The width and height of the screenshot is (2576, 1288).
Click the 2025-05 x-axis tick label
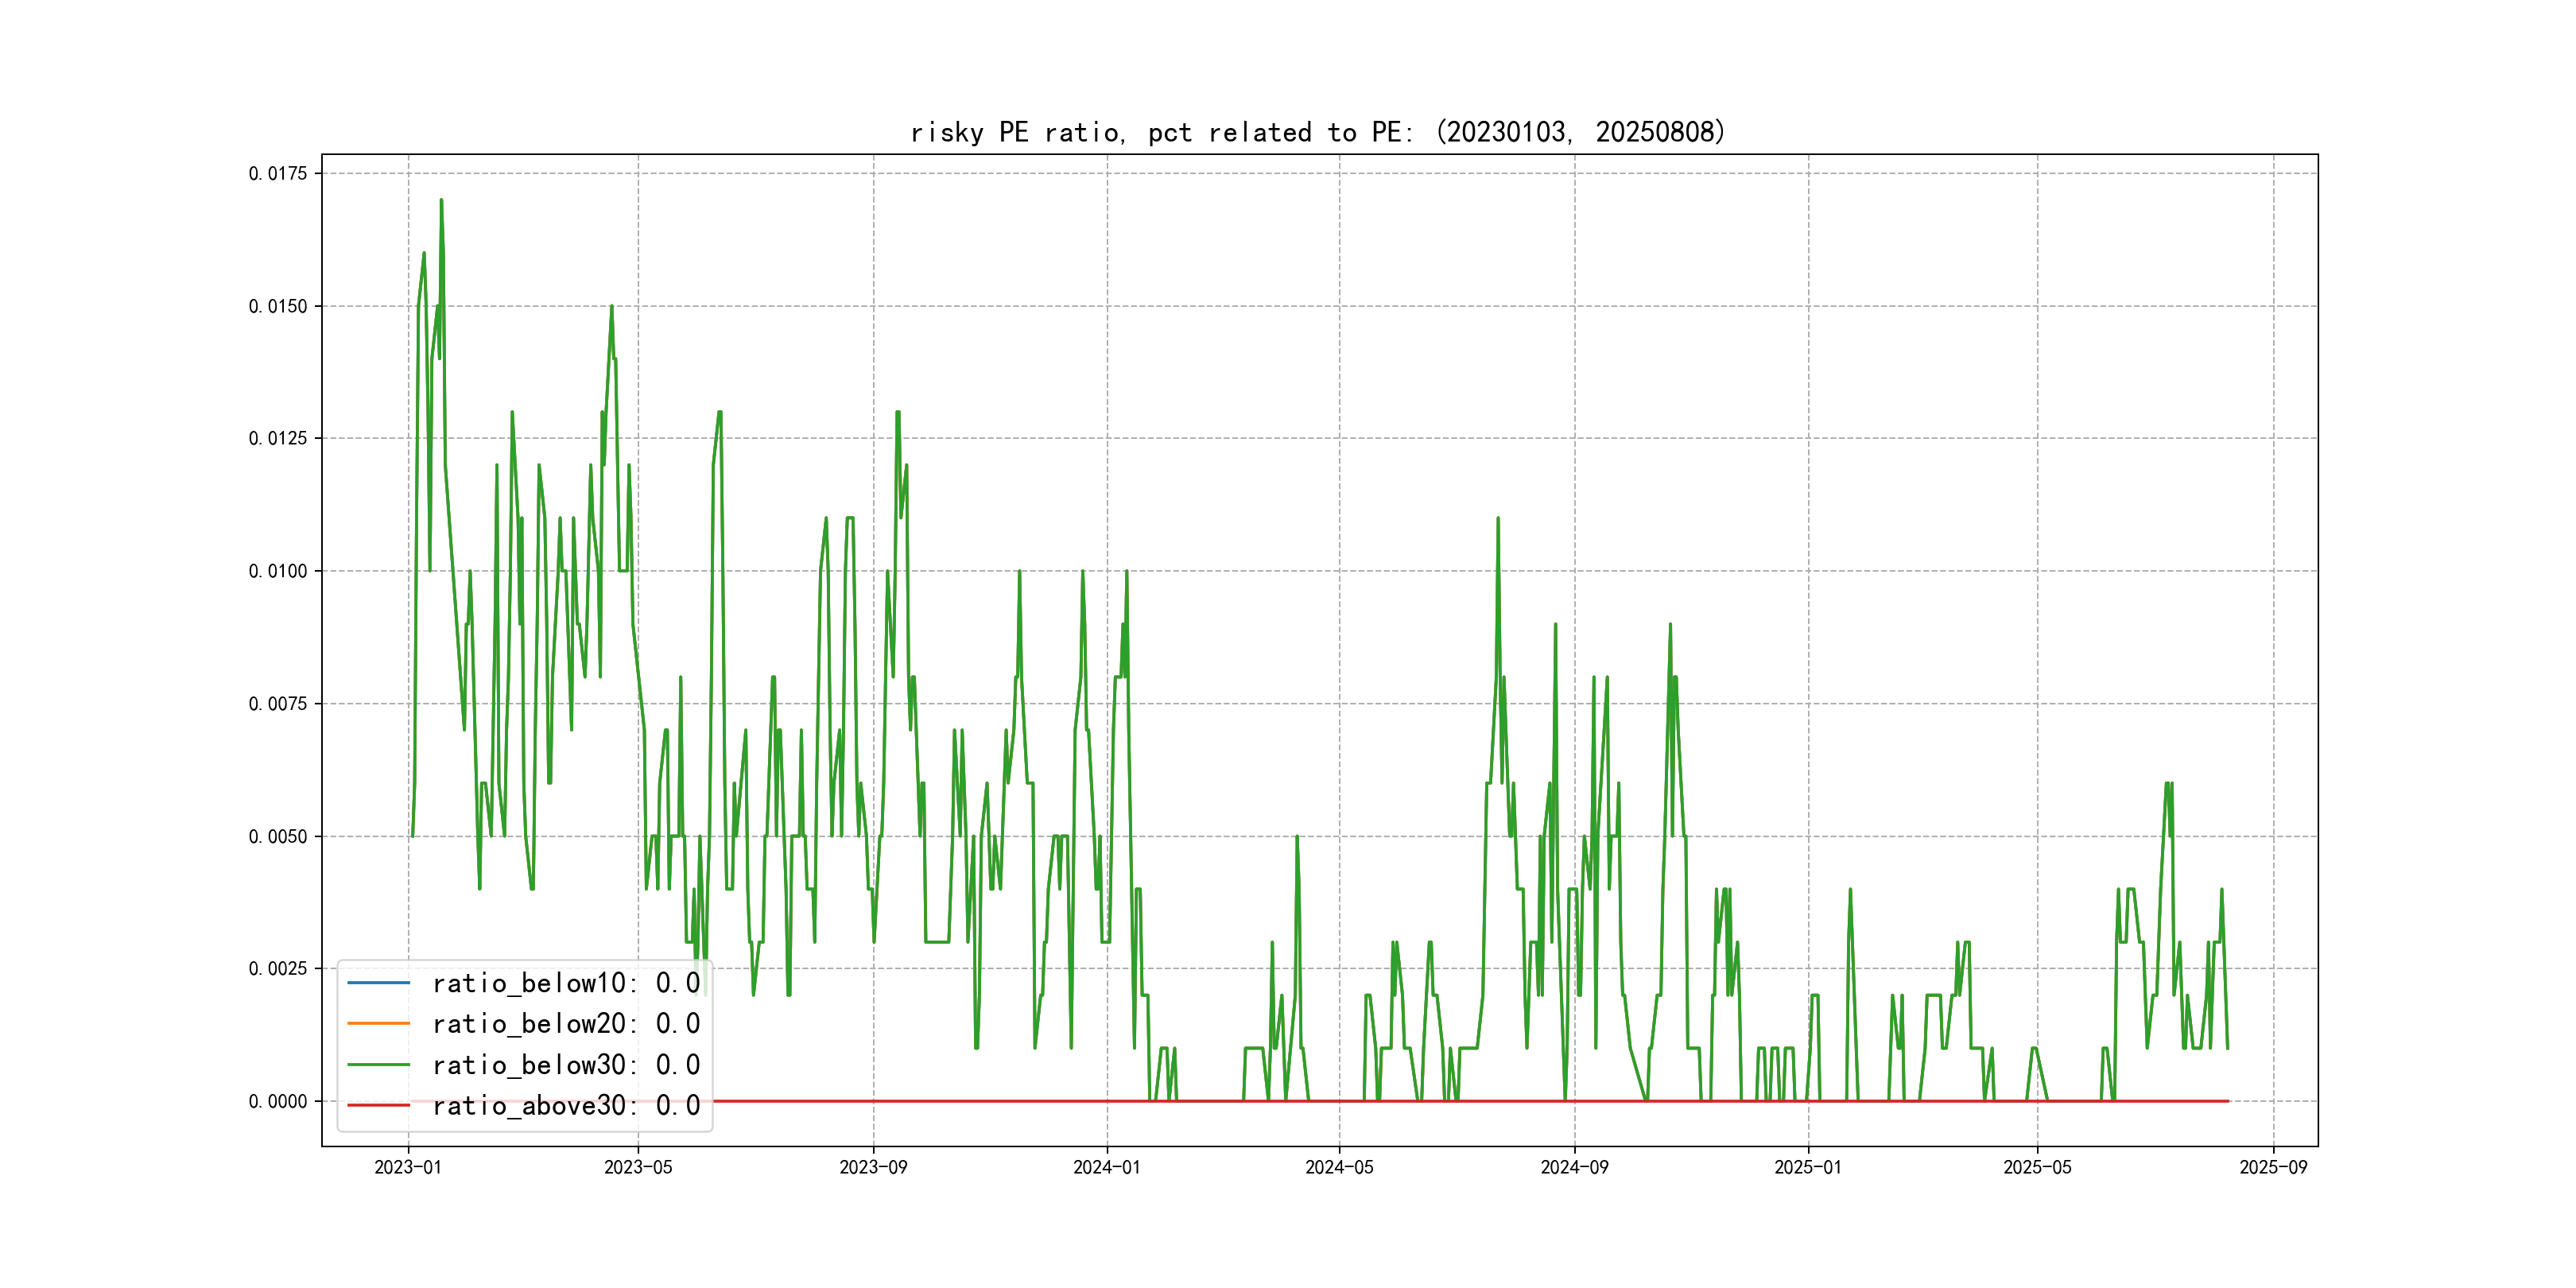coord(2037,1167)
